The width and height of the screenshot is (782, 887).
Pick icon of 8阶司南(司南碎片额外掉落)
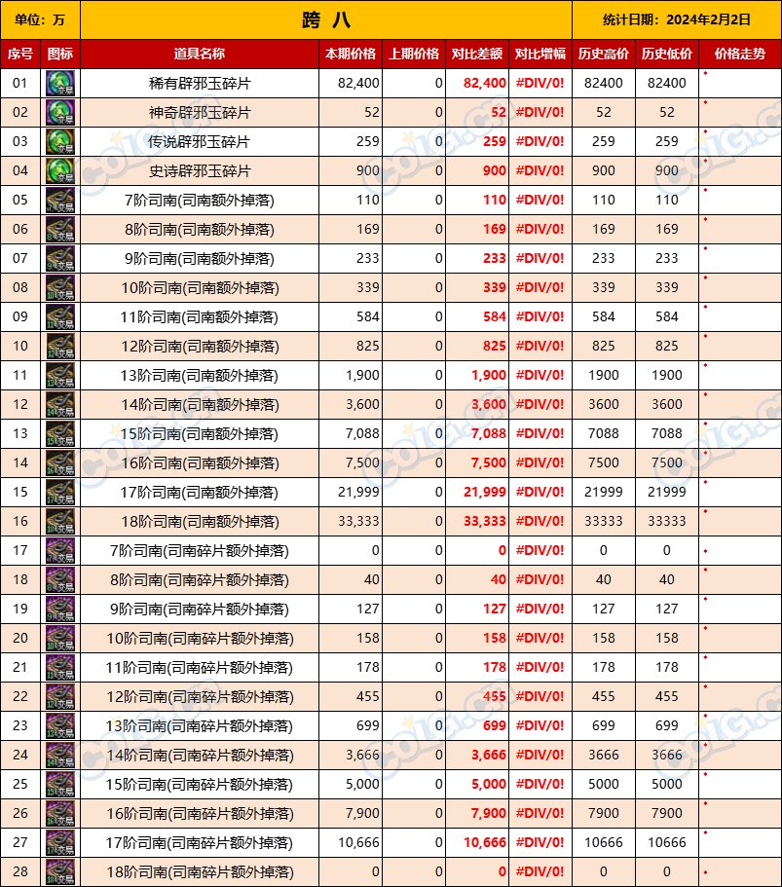point(60,580)
